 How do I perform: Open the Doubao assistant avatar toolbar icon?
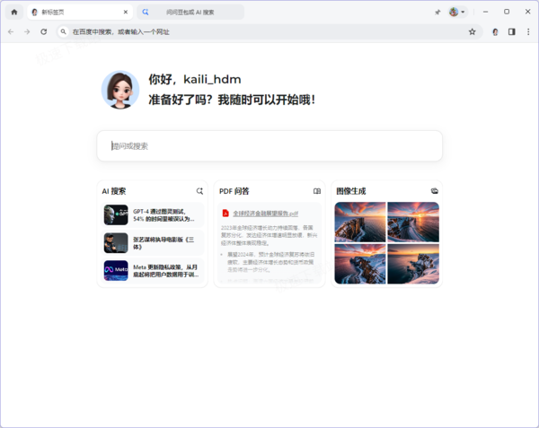click(x=495, y=32)
